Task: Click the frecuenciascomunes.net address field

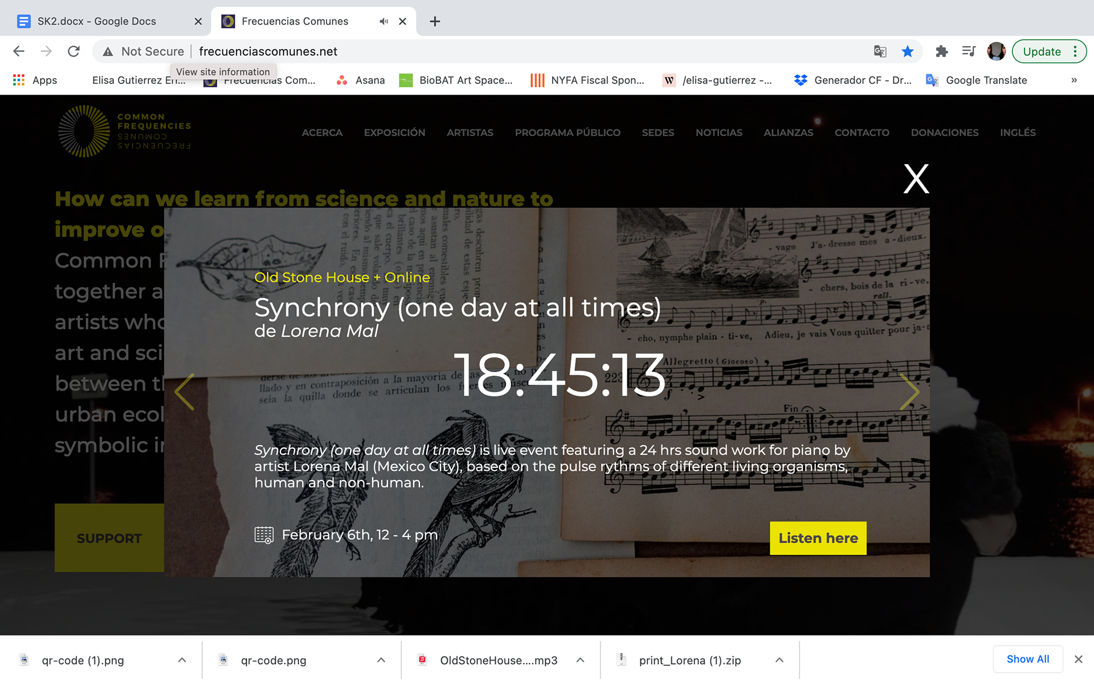Action: pos(530,51)
